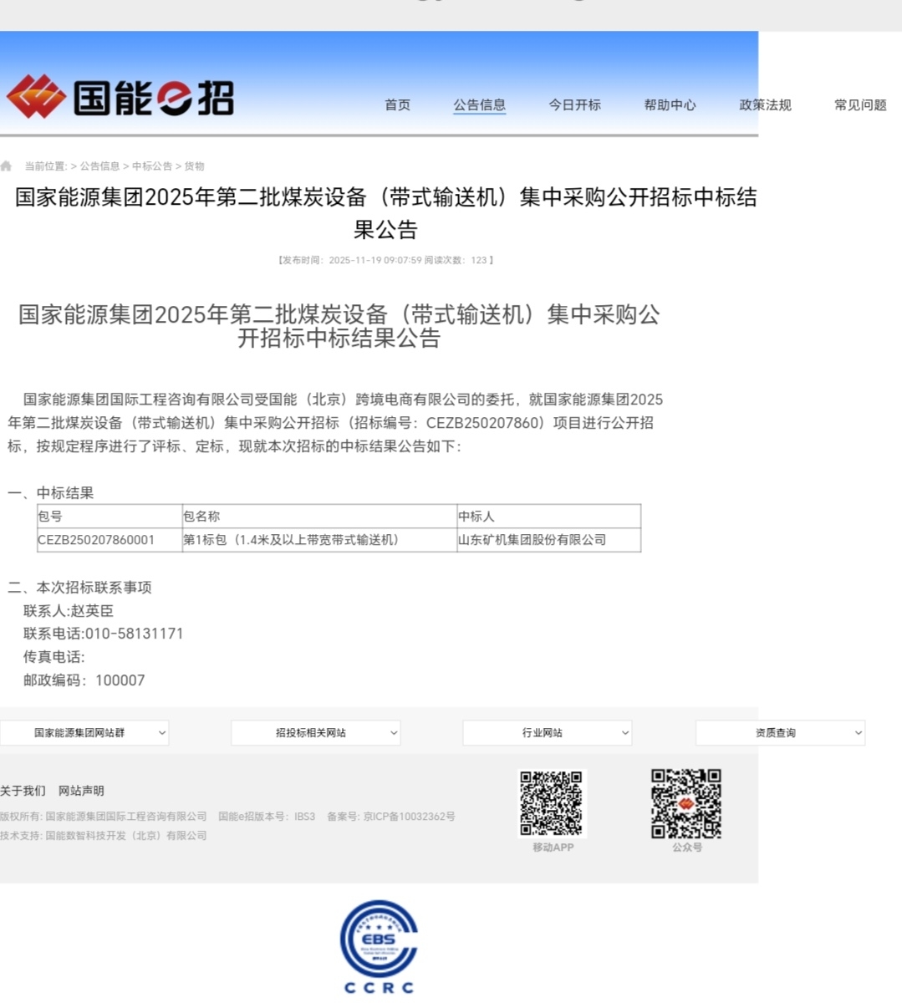Open the 网站声明 footer link
Image resolution: width=902 pixels, height=1008 pixels.
(81, 791)
